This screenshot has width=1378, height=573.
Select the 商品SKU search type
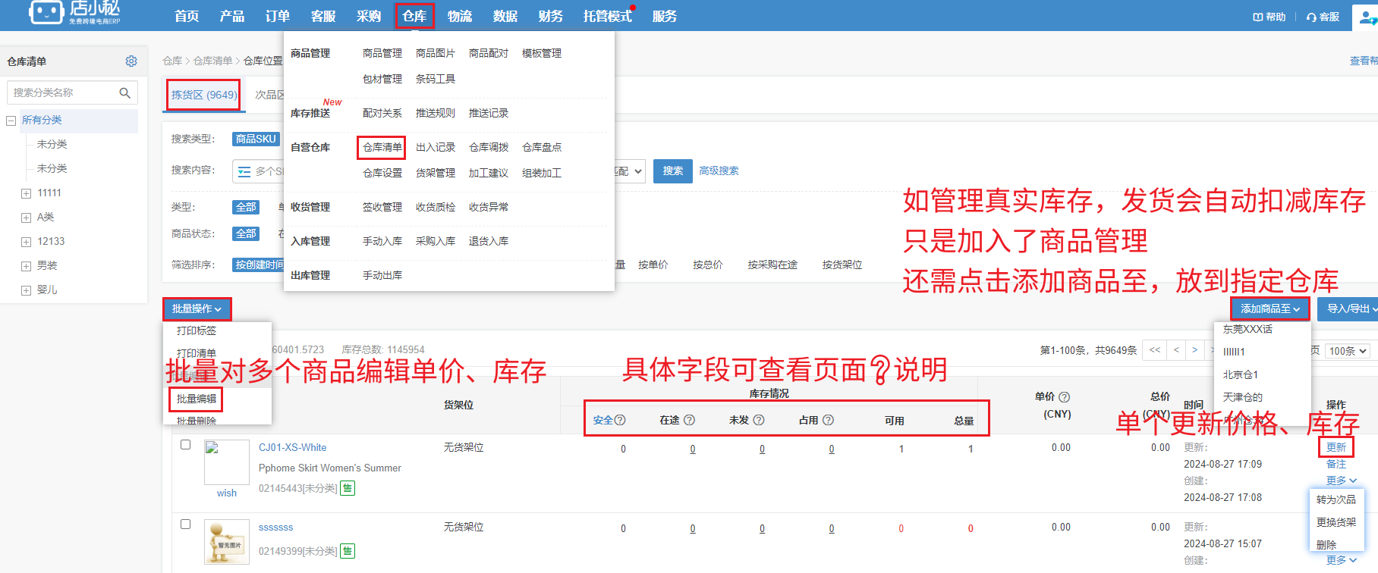click(256, 139)
